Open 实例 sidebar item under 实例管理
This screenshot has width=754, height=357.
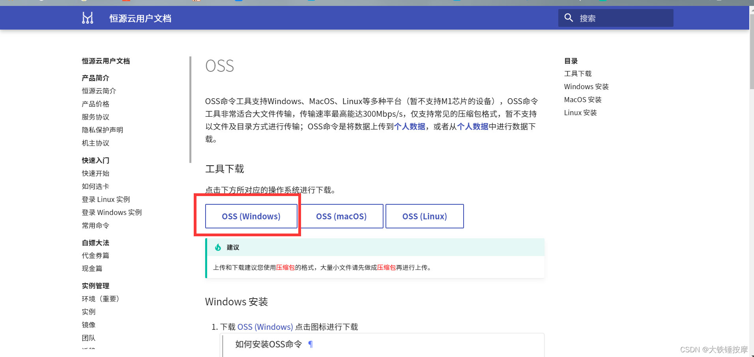tap(89, 312)
